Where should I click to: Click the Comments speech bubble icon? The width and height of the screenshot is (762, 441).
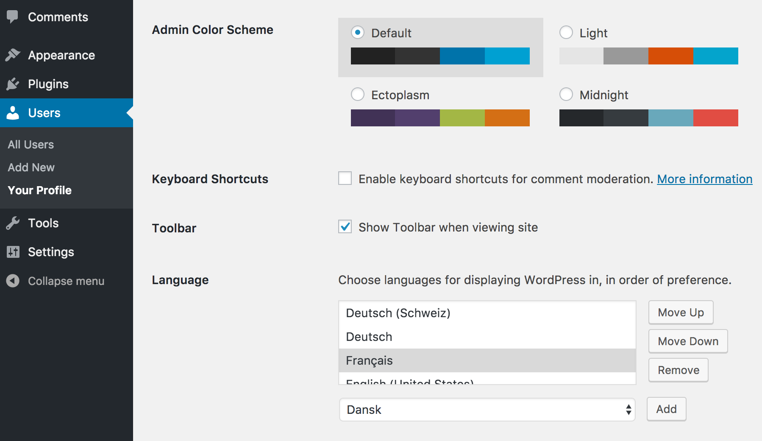[13, 17]
